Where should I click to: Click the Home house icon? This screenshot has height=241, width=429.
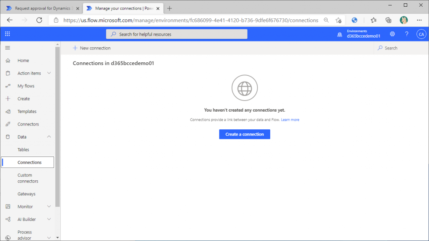pyautogui.click(x=8, y=60)
